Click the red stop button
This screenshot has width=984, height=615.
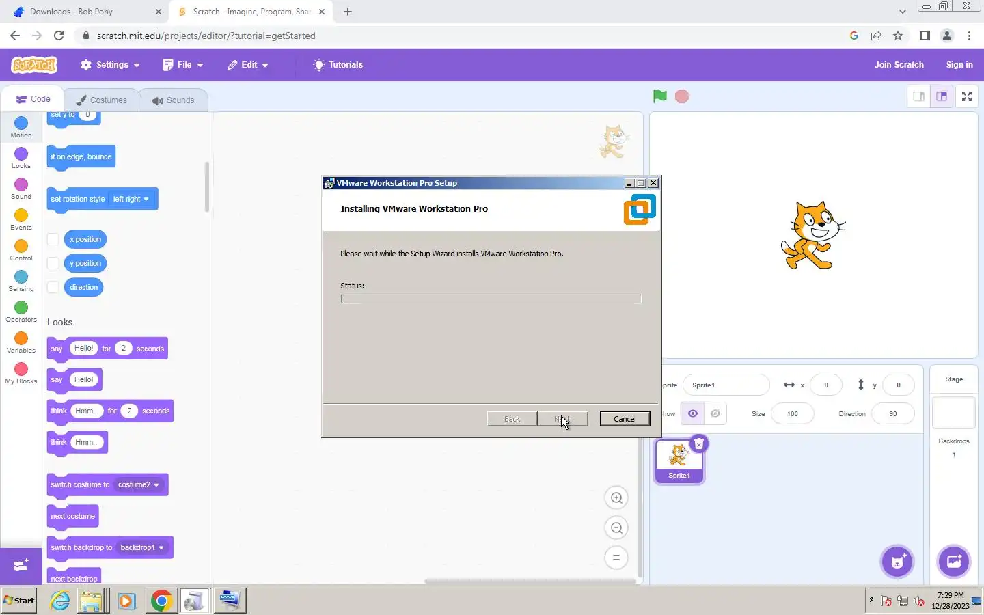point(682,96)
